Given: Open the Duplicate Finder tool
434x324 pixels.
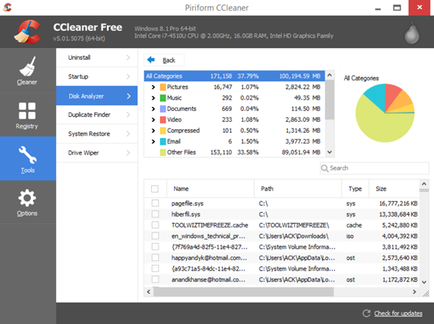Looking at the screenshot, I should click(97, 115).
